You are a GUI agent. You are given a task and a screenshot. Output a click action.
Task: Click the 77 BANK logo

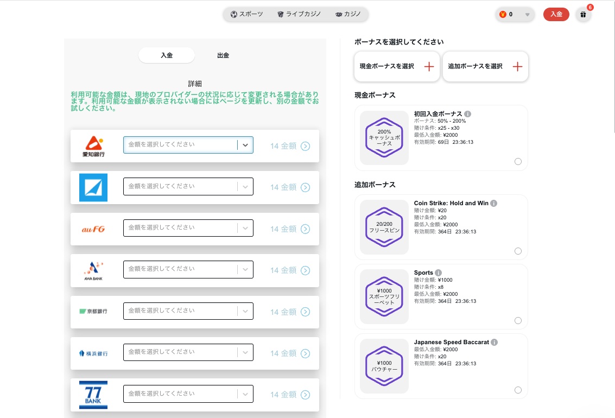point(93,395)
